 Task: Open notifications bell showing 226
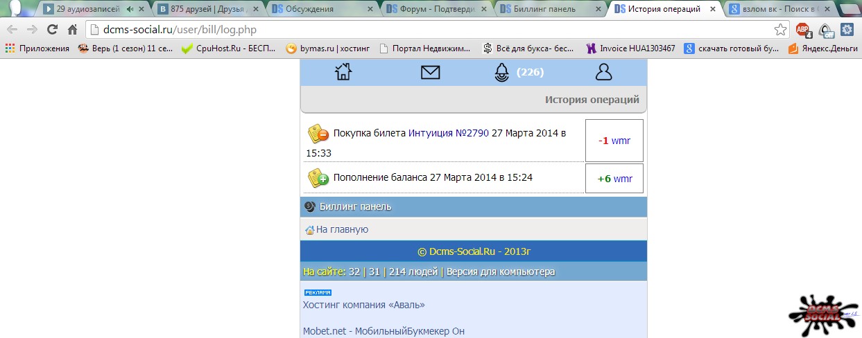(x=502, y=73)
